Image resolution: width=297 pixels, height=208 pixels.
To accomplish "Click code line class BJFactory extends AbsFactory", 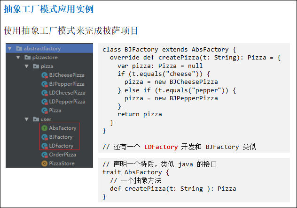I will pyautogui.click(x=169, y=50).
